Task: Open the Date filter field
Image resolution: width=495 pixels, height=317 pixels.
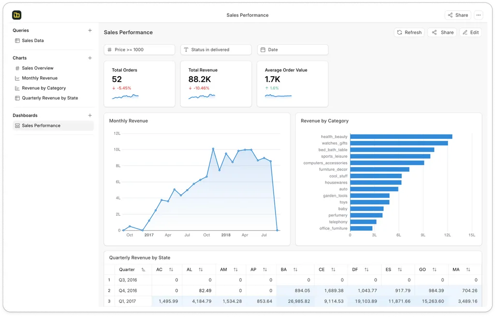Action: click(292, 50)
